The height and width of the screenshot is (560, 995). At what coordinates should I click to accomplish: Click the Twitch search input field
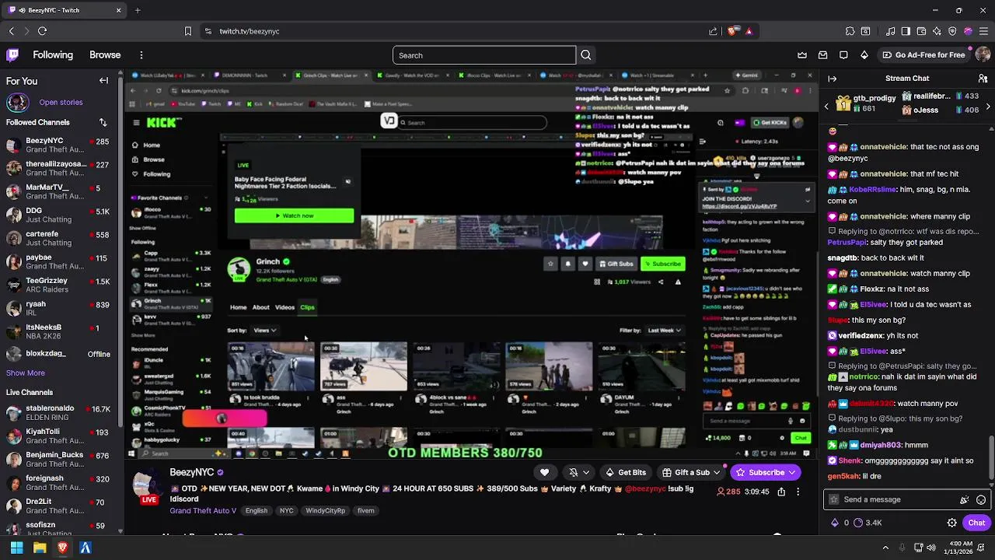click(x=484, y=55)
